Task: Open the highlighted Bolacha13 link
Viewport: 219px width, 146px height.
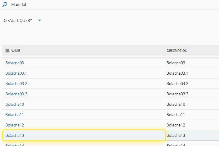Action: pyautogui.click(x=15, y=135)
